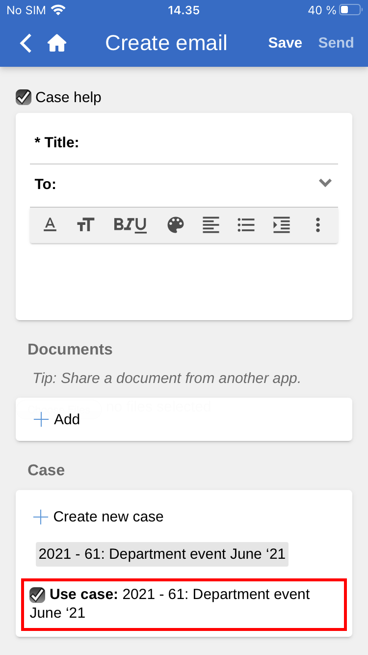The width and height of the screenshot is (368, 655).
Task: Save the email draft
Action: [285, 43]
